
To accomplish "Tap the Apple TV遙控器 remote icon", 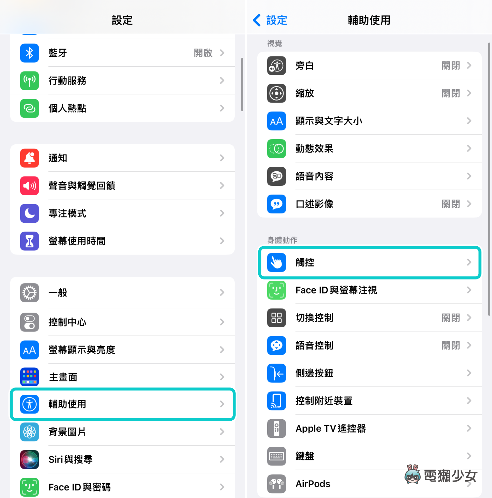I will [276, 429].
